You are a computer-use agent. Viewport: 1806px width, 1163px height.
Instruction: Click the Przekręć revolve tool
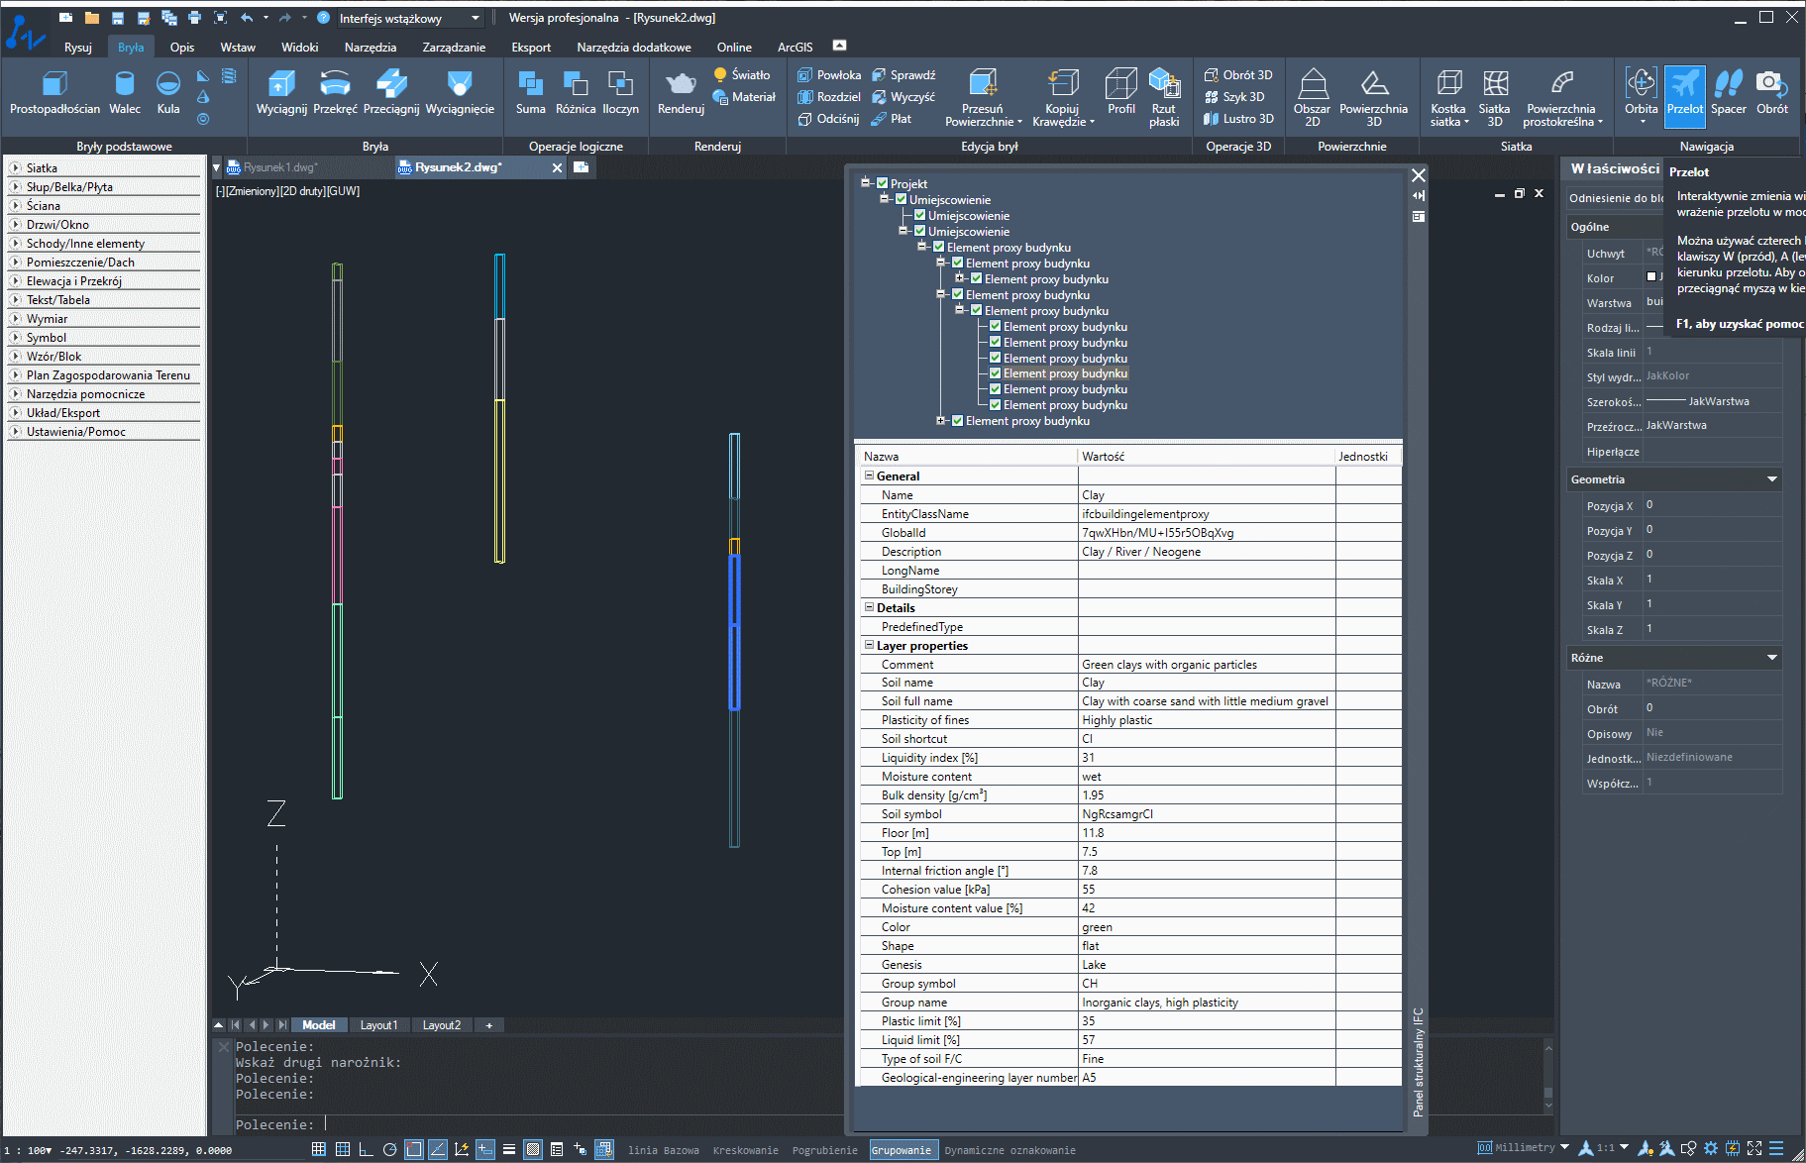pyautogui.click(x=335, y=93)
